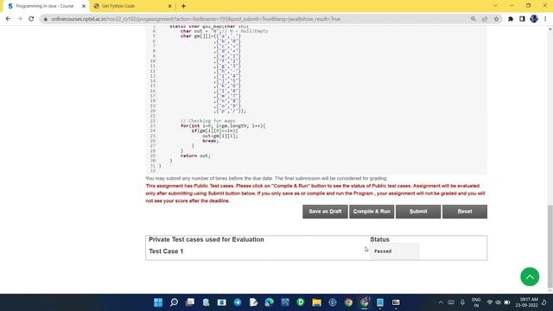Share this page icon

tap(485, 19)
